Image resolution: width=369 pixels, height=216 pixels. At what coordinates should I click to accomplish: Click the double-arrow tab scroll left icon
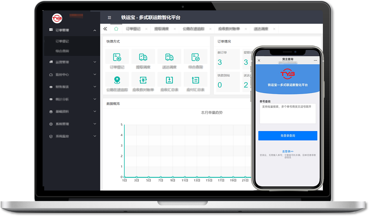click(x=105, y=29)
